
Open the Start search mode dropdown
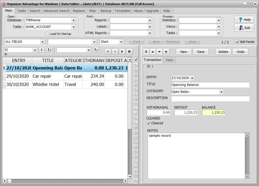[x=121, y=42]
